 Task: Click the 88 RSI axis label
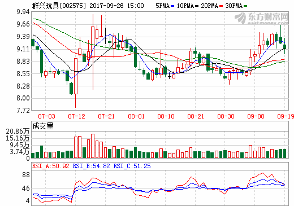click(26, 175)
